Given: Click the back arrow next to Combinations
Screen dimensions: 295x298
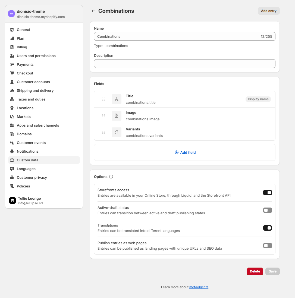Looking at the screenshot, I should (93, 11).
